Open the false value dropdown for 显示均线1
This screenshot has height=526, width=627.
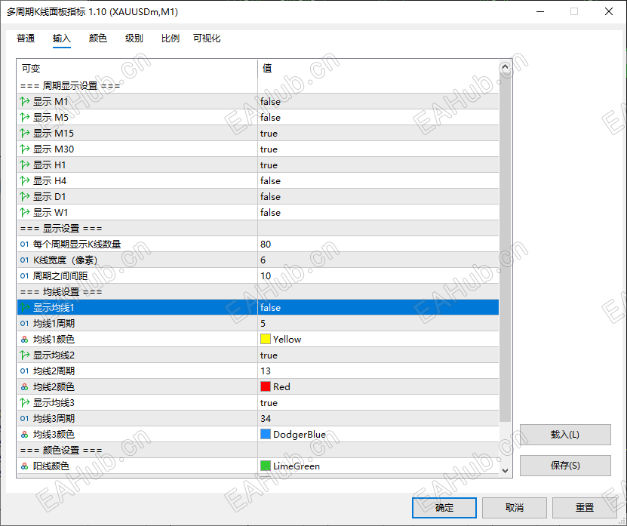(378, 308)
